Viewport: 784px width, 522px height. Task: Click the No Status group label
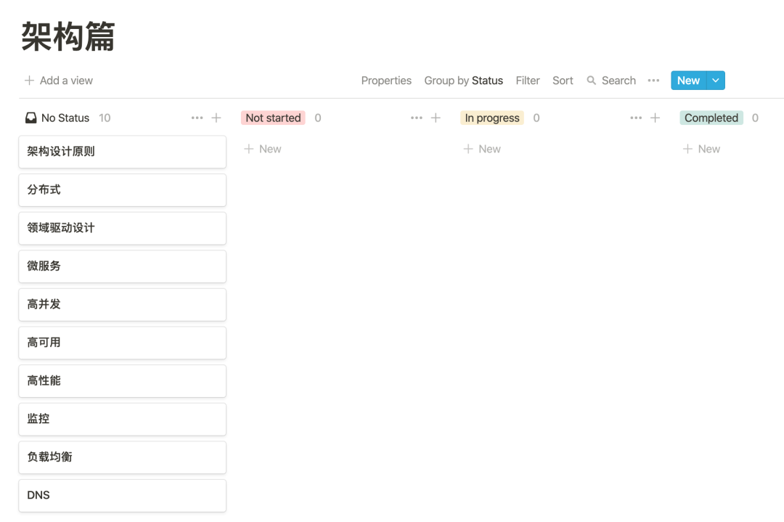tap(65, 118)
